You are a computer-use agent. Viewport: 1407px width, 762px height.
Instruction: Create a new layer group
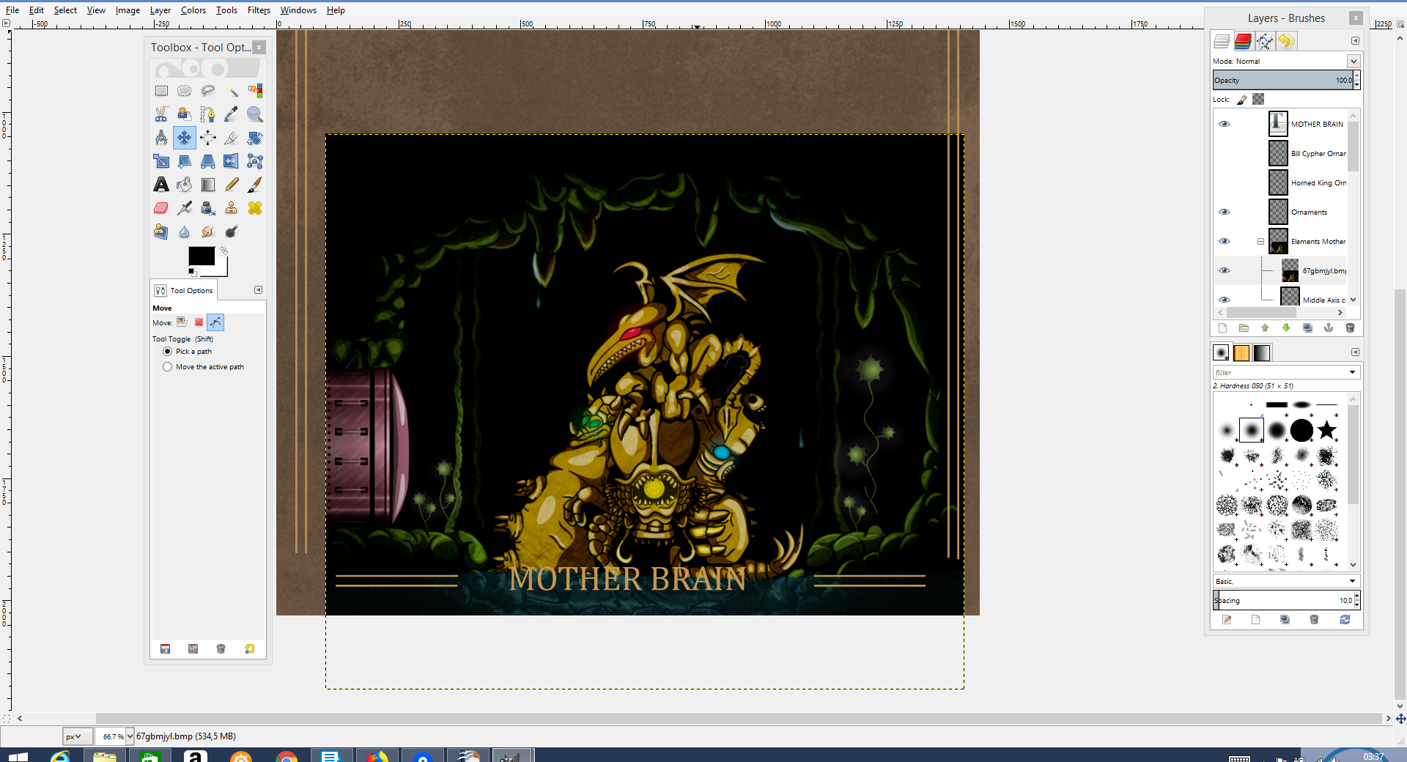tap(1244, 328)
